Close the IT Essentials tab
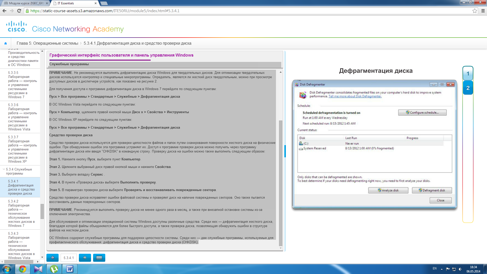 tap(96, 3)
